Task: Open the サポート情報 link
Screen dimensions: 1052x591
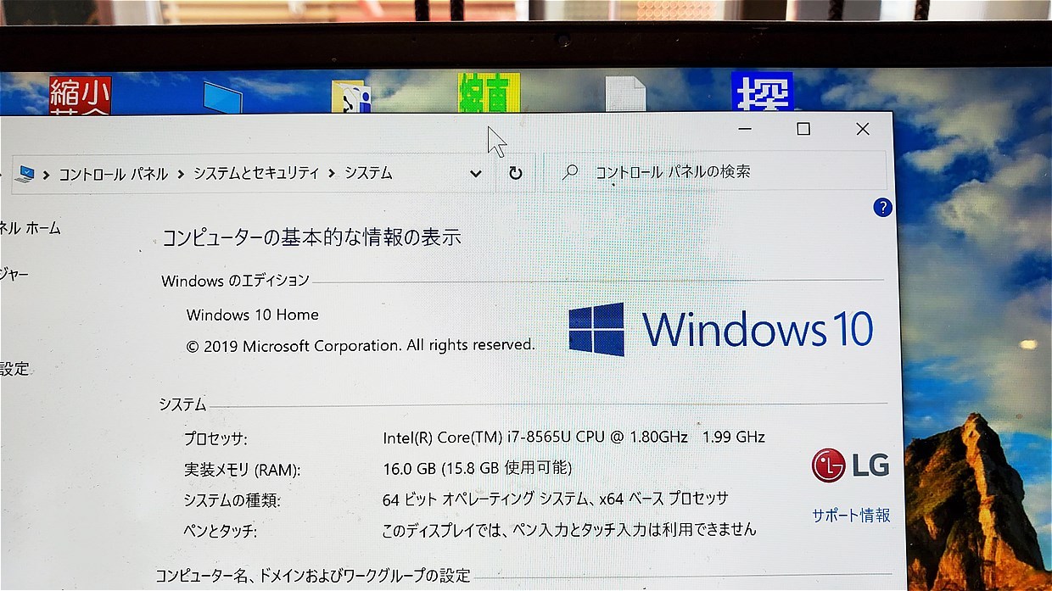Action: coord(851,516)
